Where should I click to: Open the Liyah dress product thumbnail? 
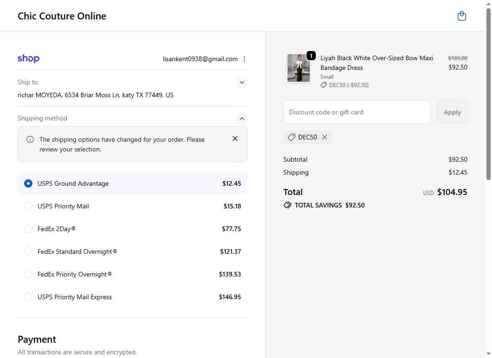click(299, 68)
